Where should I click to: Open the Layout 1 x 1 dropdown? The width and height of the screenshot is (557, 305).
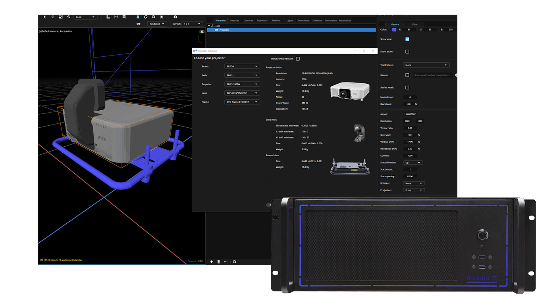[193, 24]
